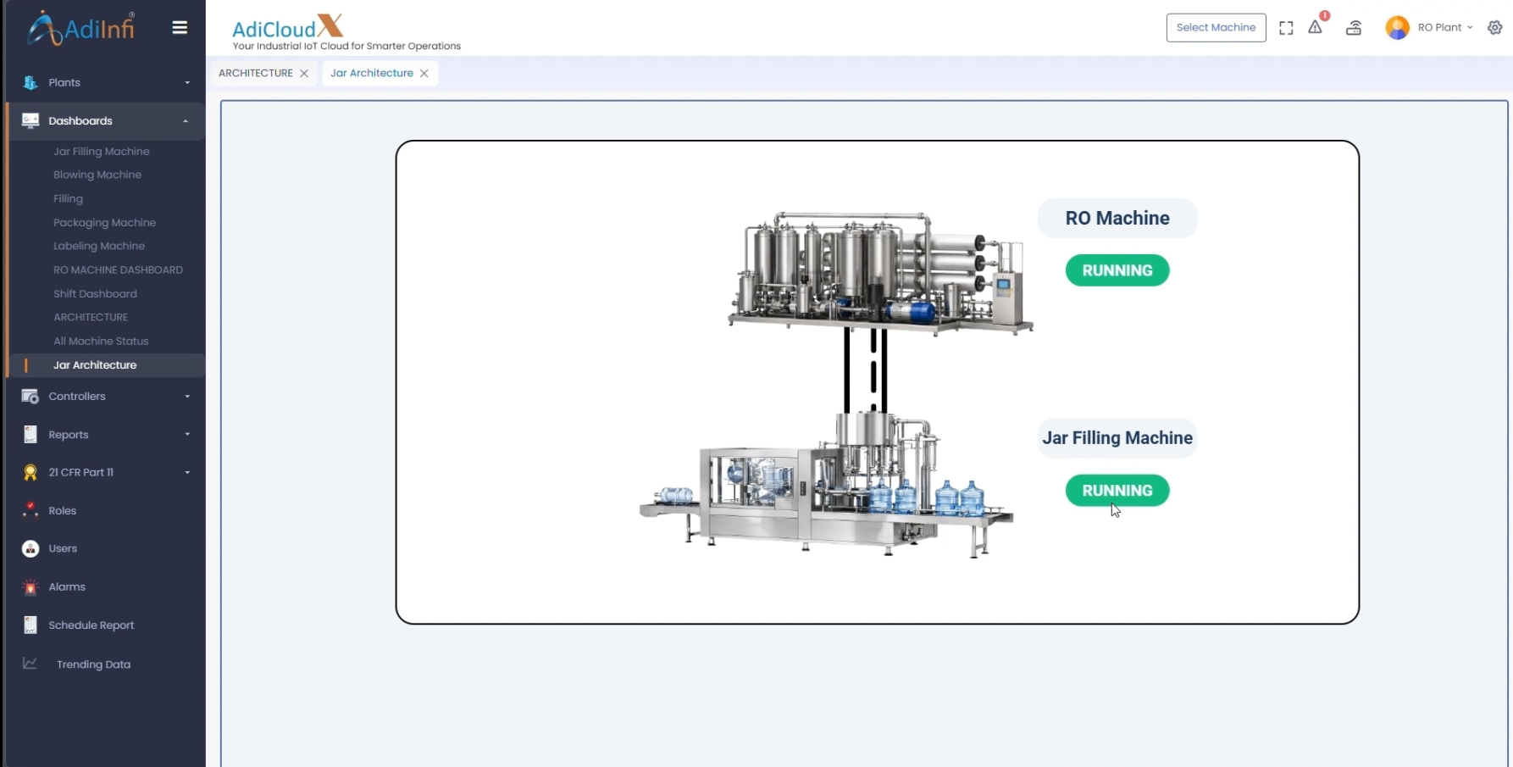The width and height of the screenshot is (1513, 767).
Task: Expand the 21 CFR Part 11 arrow
Action: point(187,473)
